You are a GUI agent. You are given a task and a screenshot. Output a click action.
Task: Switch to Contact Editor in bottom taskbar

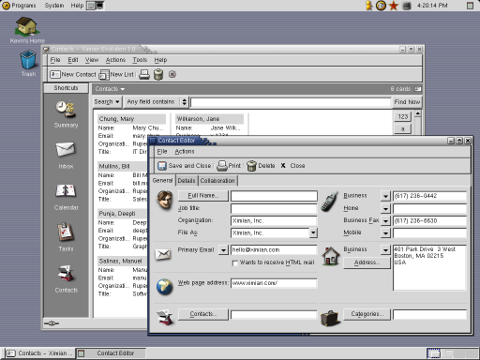112,353
